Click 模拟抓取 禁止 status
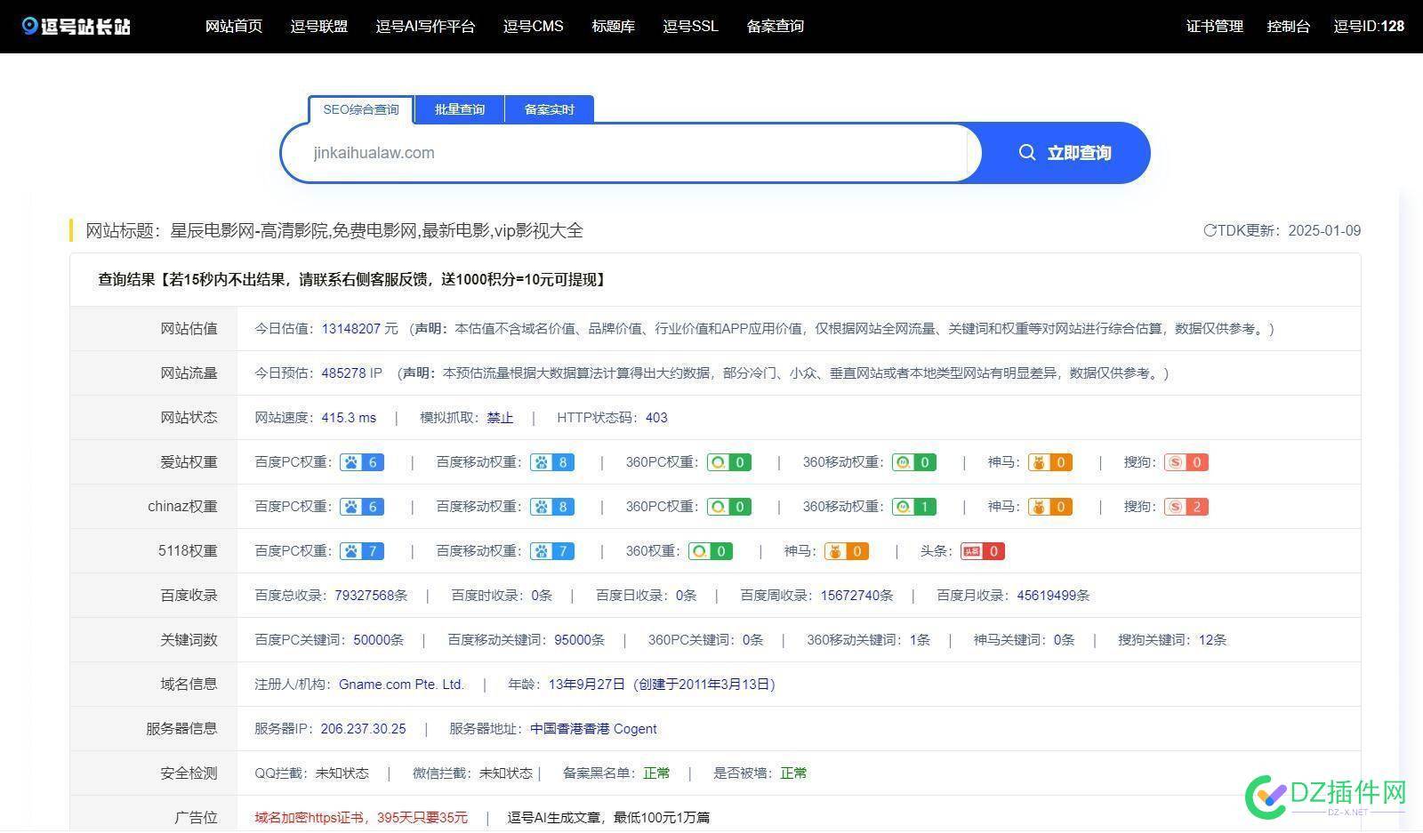Screen dimensions: 1423x833 point(501,418)
